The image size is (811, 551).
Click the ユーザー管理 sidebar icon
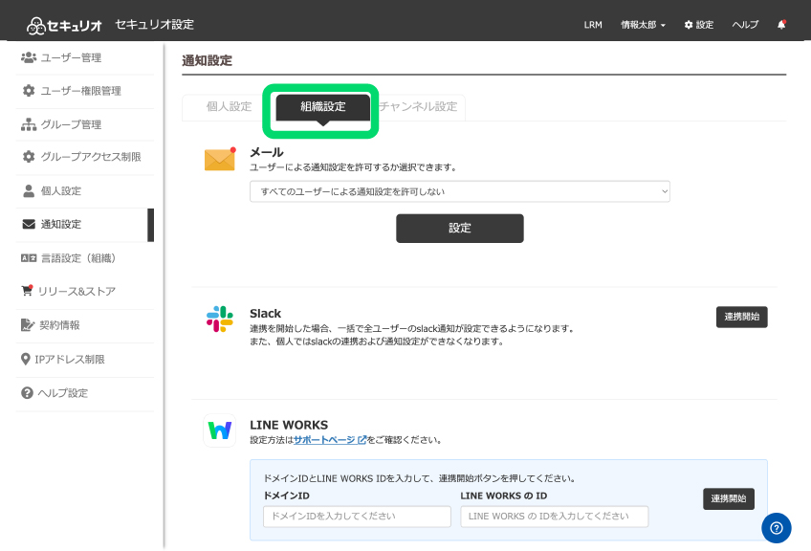[29, 57]
